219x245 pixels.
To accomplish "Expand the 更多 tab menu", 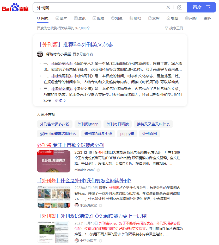I will [x=207, y=18].
